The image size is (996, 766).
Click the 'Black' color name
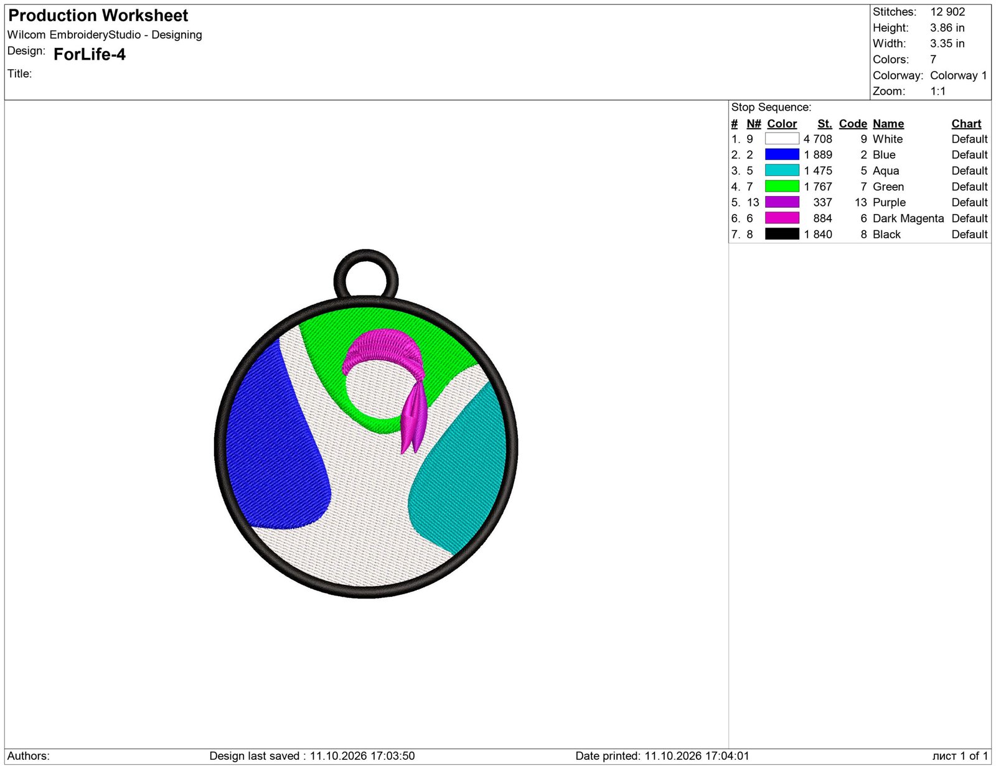[886, 234]
